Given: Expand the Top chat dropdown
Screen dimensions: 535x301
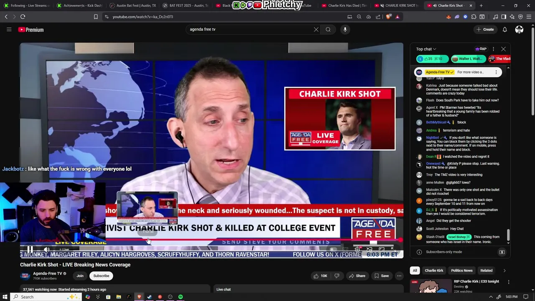Looking at the screenshot, I should (426, 49).
